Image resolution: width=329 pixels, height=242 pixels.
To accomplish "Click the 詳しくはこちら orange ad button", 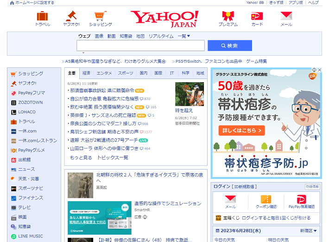I will tap(241, 131).
